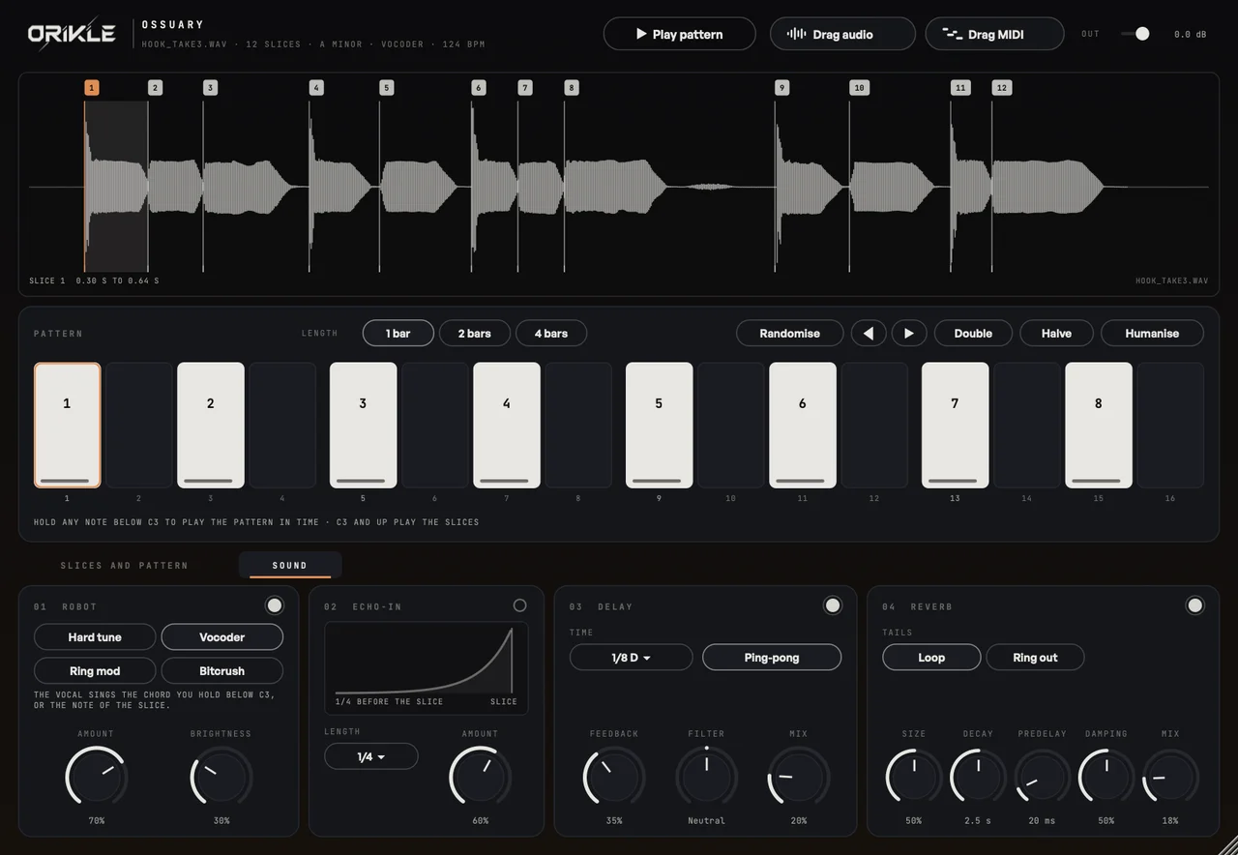Toggle pattern step 3 holding slice 2
This screenshot has height=855, width=1238.
[x=211, y=426]
